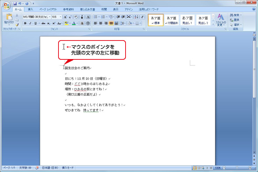The image size is (258, 172).
Task: Toggle show/hide paragraph marks
Action: pos(142,17)
